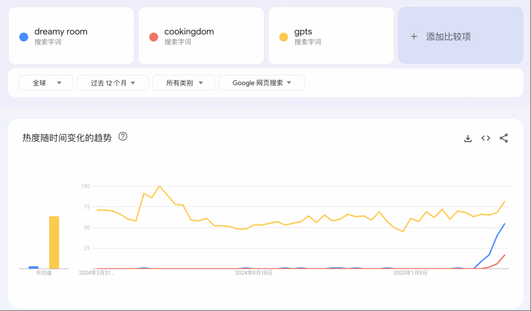This screenshot has height=311, width=531.
Task: Click the red dot for cookingdom
Action: [x=154, y=37]
